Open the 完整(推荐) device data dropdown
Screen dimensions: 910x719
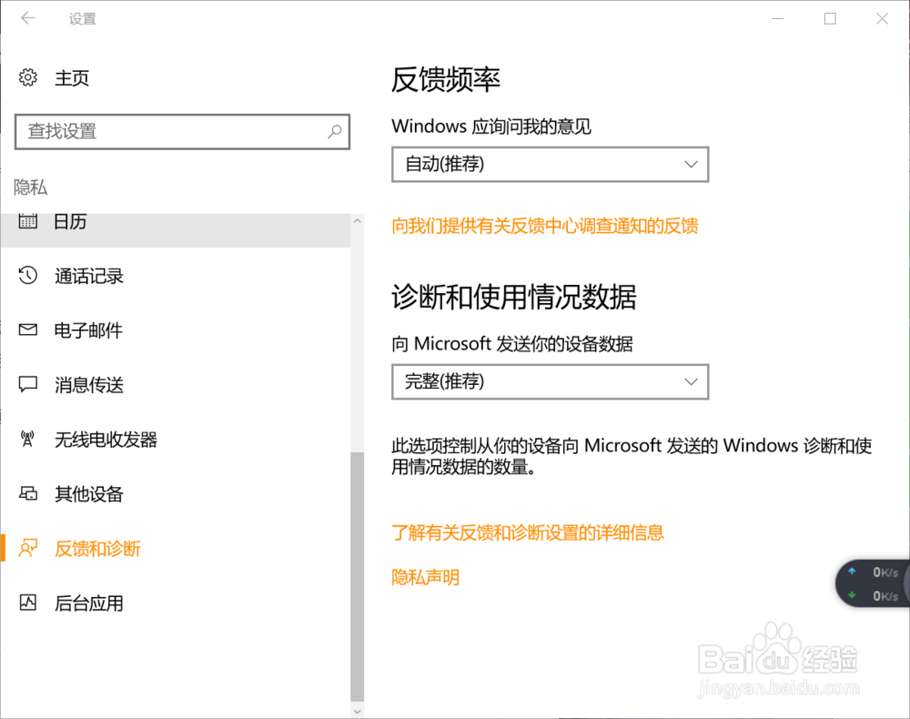click(551, 382)
